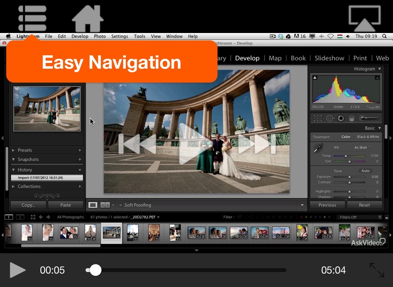The image size is (393, 287).
Task: Open the Filters Off dropdown
Action: pyautogui.click(x=360, y=217)
